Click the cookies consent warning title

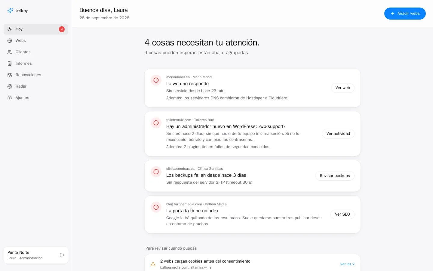[x=205, y=261]
